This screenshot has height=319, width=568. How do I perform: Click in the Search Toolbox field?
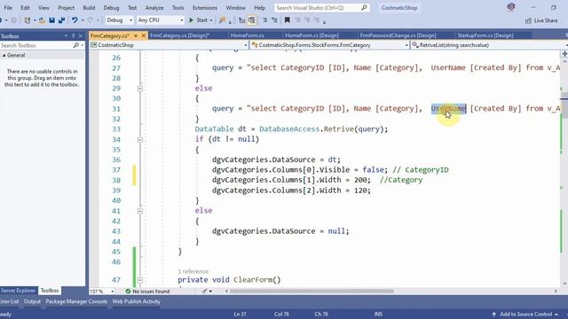pos(35,45)
